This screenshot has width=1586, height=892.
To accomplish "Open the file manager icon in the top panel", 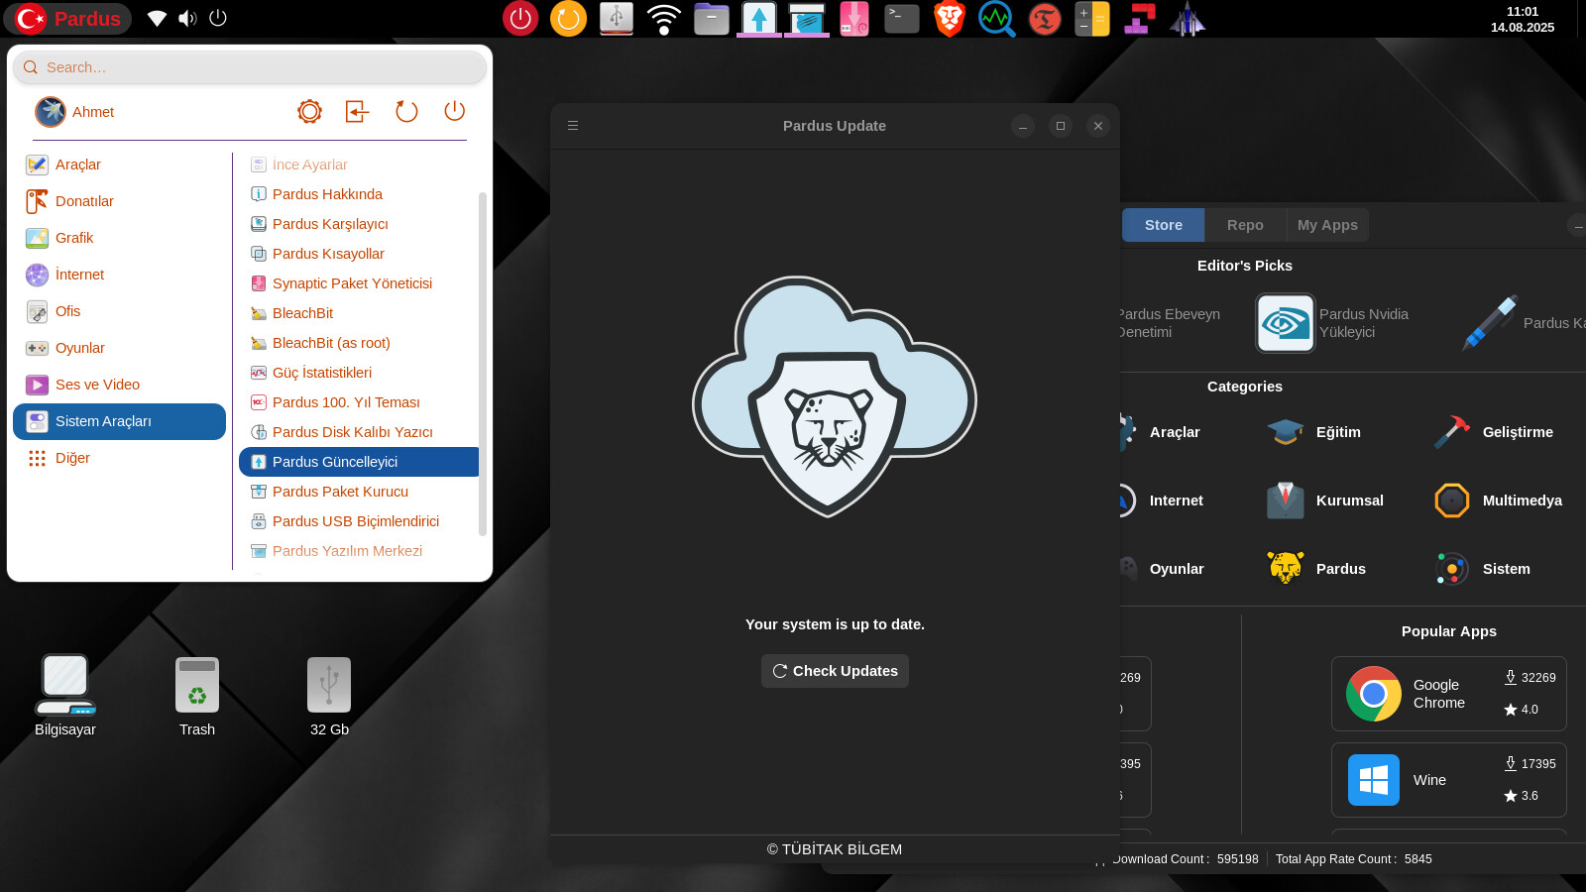I will 711,18.
